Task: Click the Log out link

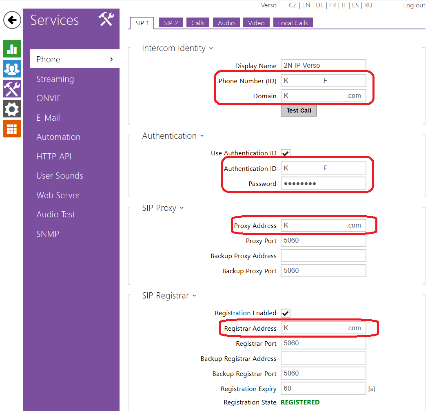Action: click(x=414, y=5)
